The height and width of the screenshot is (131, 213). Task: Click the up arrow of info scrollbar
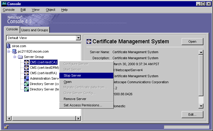(201, 52)
